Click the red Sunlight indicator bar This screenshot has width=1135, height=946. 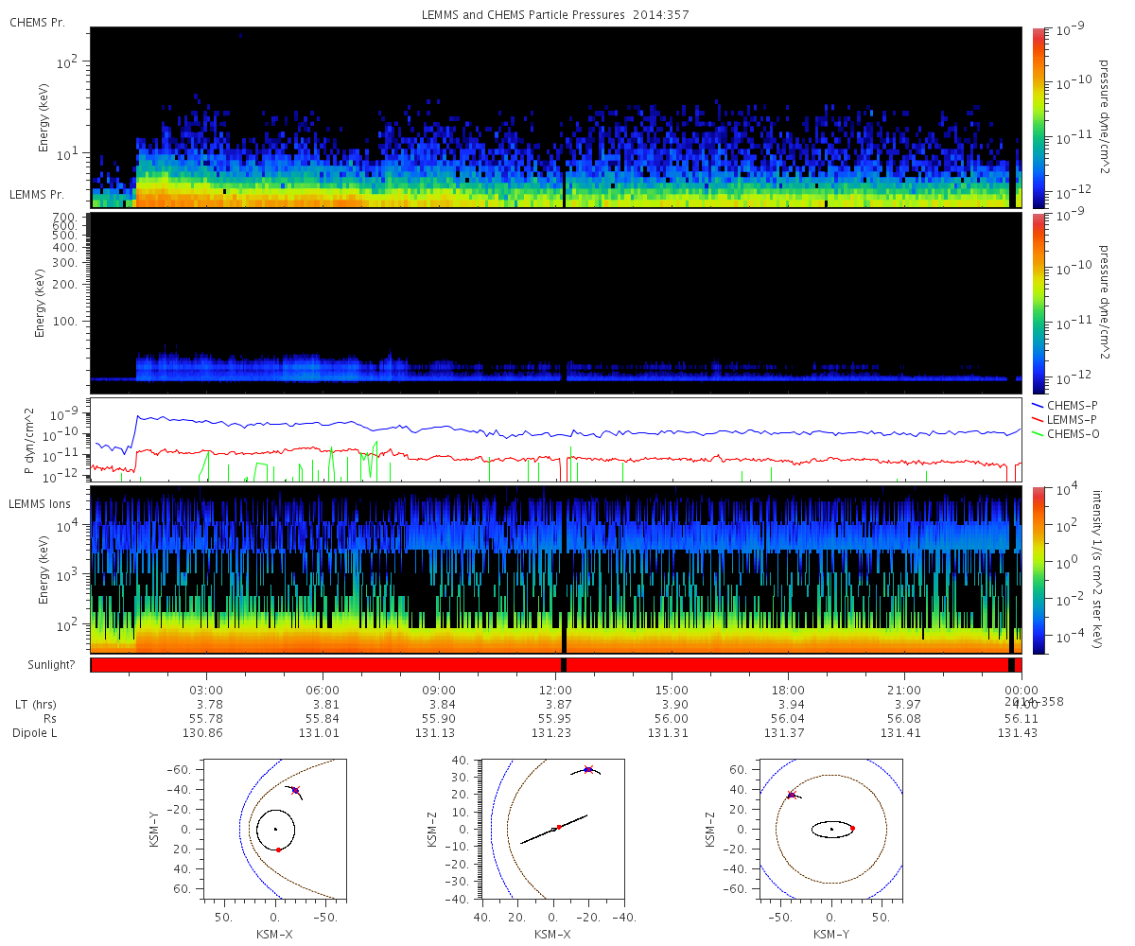point(556,665)
